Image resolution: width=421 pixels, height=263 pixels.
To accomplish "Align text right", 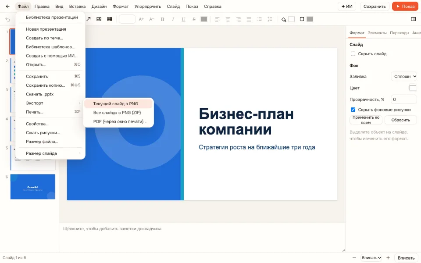I will [238, 19].
